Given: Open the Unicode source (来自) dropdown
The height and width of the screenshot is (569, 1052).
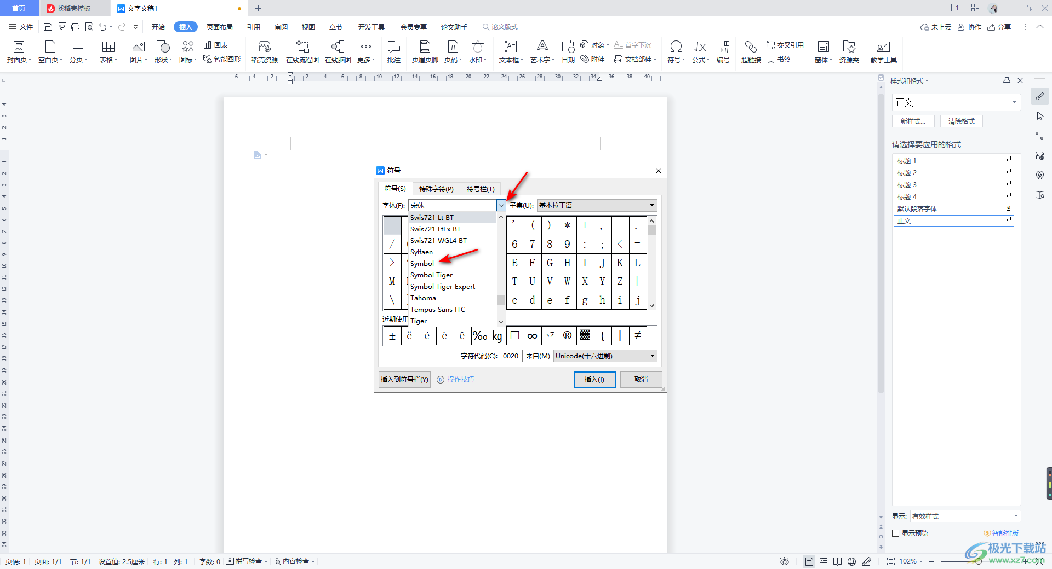Looking at the screenshot, I should pyautogui.click(x=605, y=356).
